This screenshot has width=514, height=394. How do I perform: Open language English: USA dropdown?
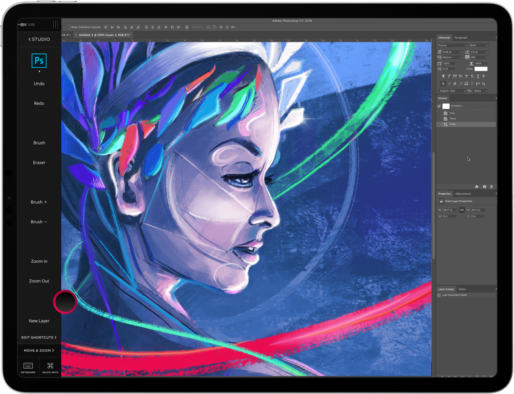453,91
